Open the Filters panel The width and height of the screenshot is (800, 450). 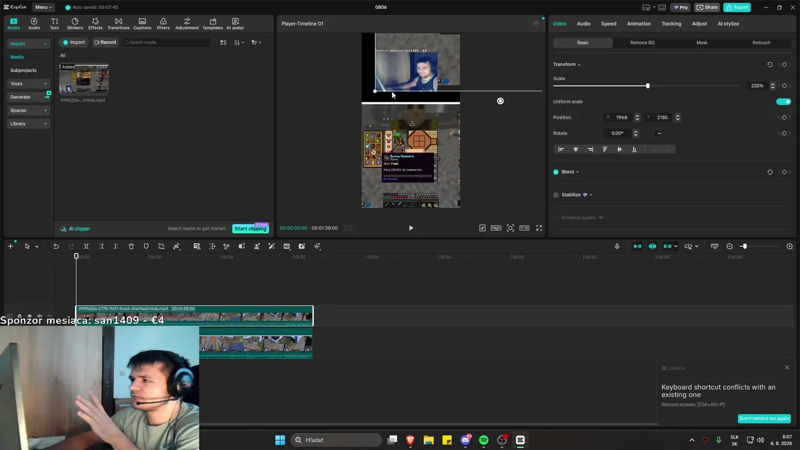pos(163,24)
